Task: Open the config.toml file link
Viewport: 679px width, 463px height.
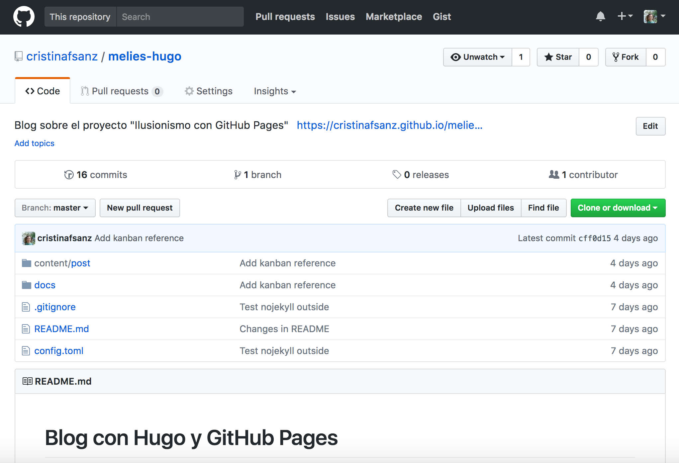Action: [x=59, y=351]
